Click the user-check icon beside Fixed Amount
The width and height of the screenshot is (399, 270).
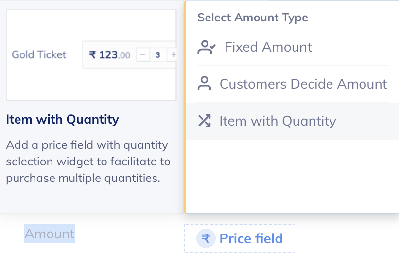pyautogui.click(x=207, y=47)
